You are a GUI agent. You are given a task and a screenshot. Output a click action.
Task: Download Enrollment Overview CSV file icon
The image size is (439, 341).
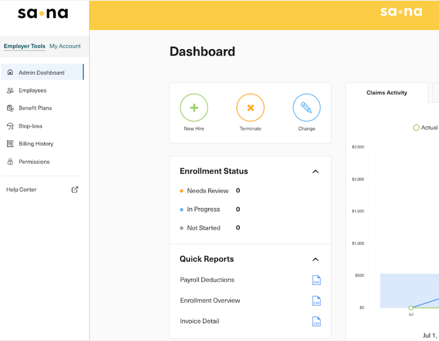point(316,301)
